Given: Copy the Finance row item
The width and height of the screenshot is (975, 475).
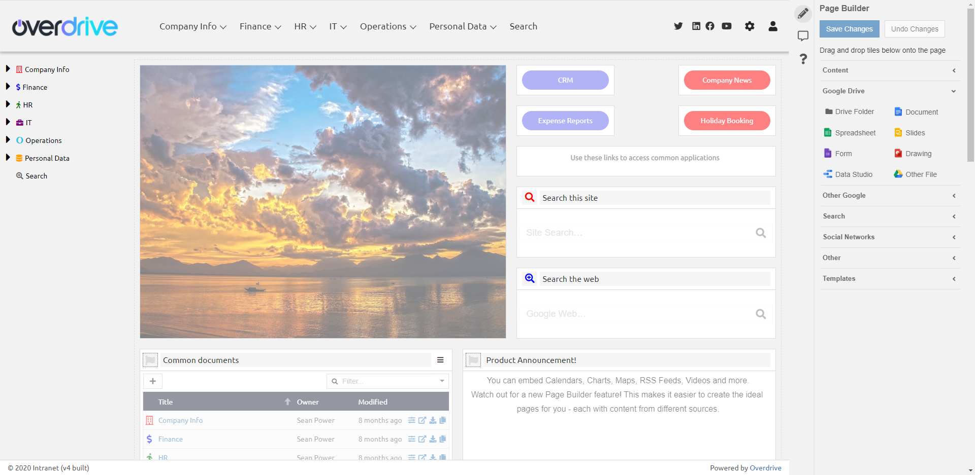Looking at the screenshot, I should click(x=443, y=439).
